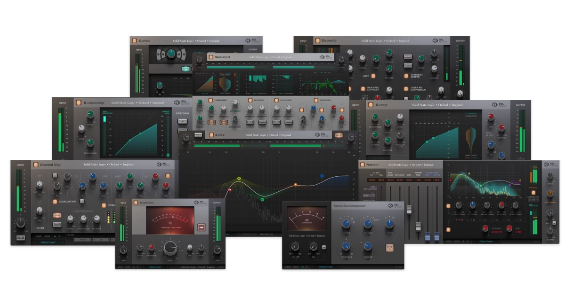Click the Load preset button on Channel Strip

(x=38, y=236)
